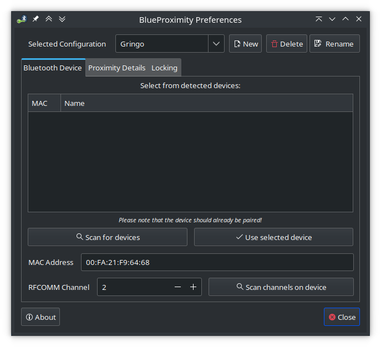Screen dimensions: 381x347
Task: Click the Selected Configuration label
Action: click(x=67, y=44)
